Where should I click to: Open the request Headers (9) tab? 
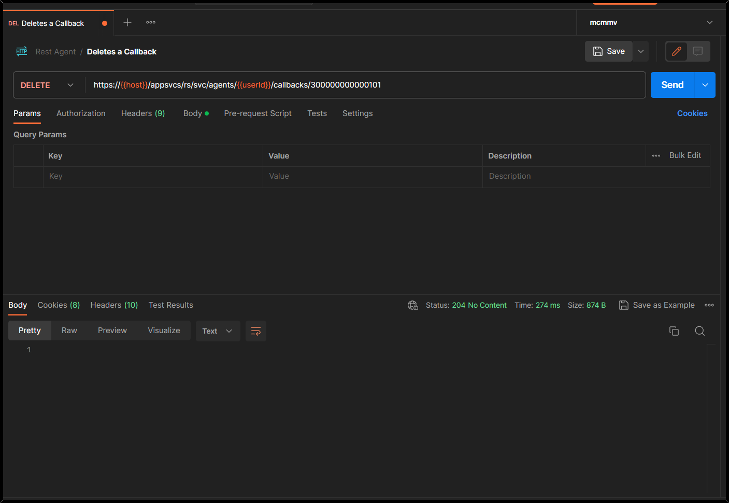[x=143, y=113]
